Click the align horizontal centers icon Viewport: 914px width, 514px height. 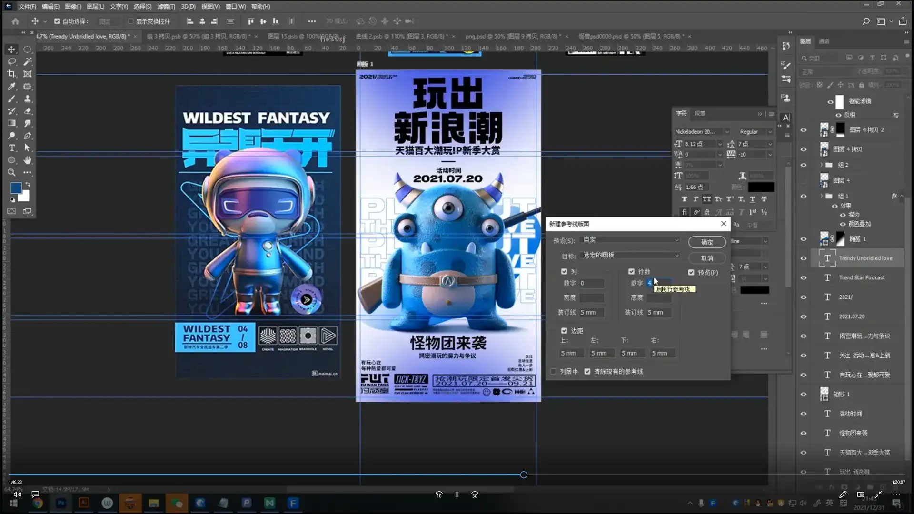click(x=202, y=21)
